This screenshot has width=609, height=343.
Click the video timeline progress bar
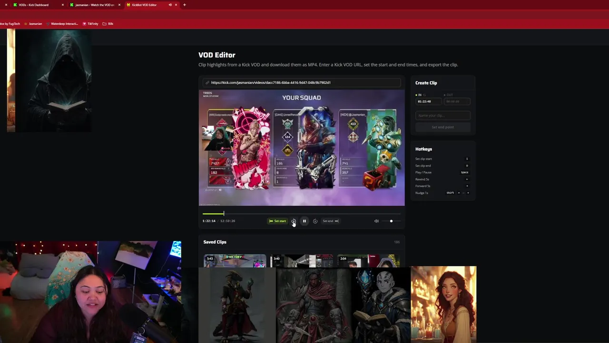click(x=302, y=214)
